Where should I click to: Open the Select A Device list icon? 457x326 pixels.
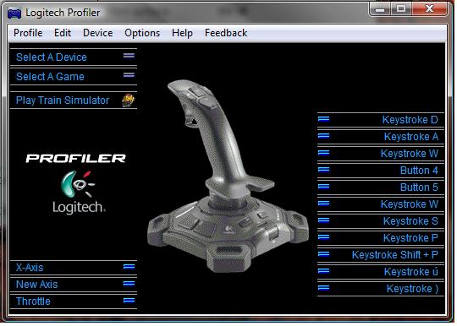[129, 55]
